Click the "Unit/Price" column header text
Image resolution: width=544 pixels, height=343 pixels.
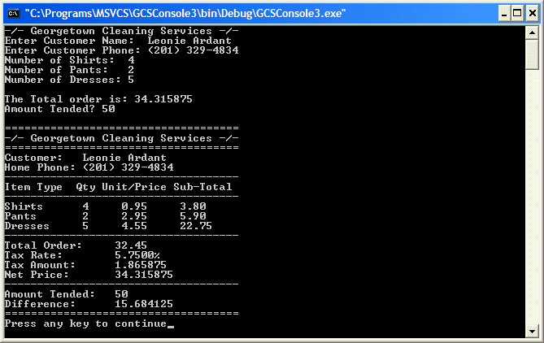pos(134,187)
